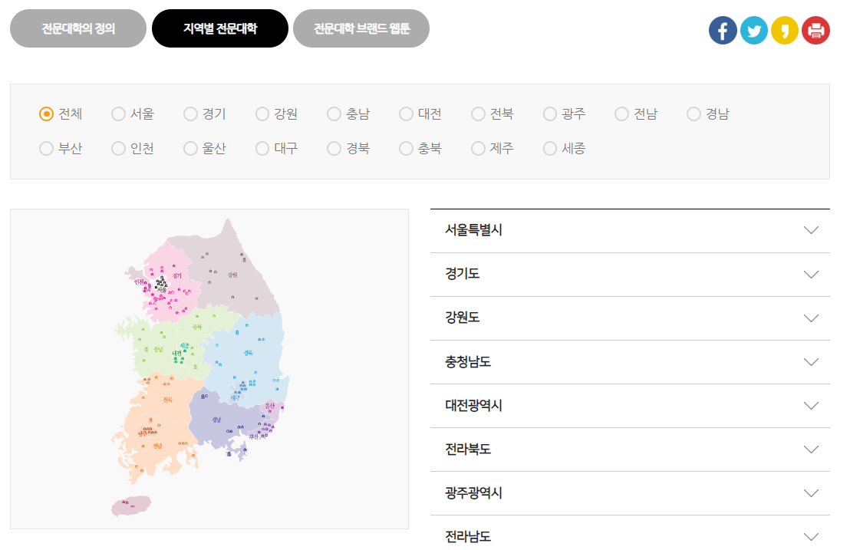Click the print icon

tap(815, 31)
